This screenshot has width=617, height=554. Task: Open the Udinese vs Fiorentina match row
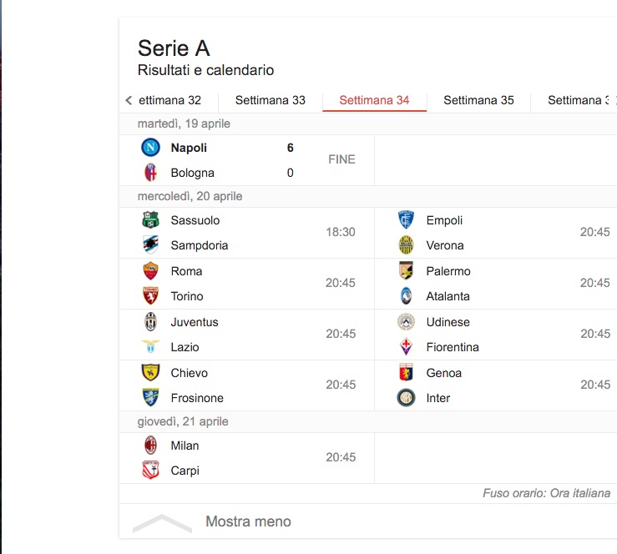501,335
